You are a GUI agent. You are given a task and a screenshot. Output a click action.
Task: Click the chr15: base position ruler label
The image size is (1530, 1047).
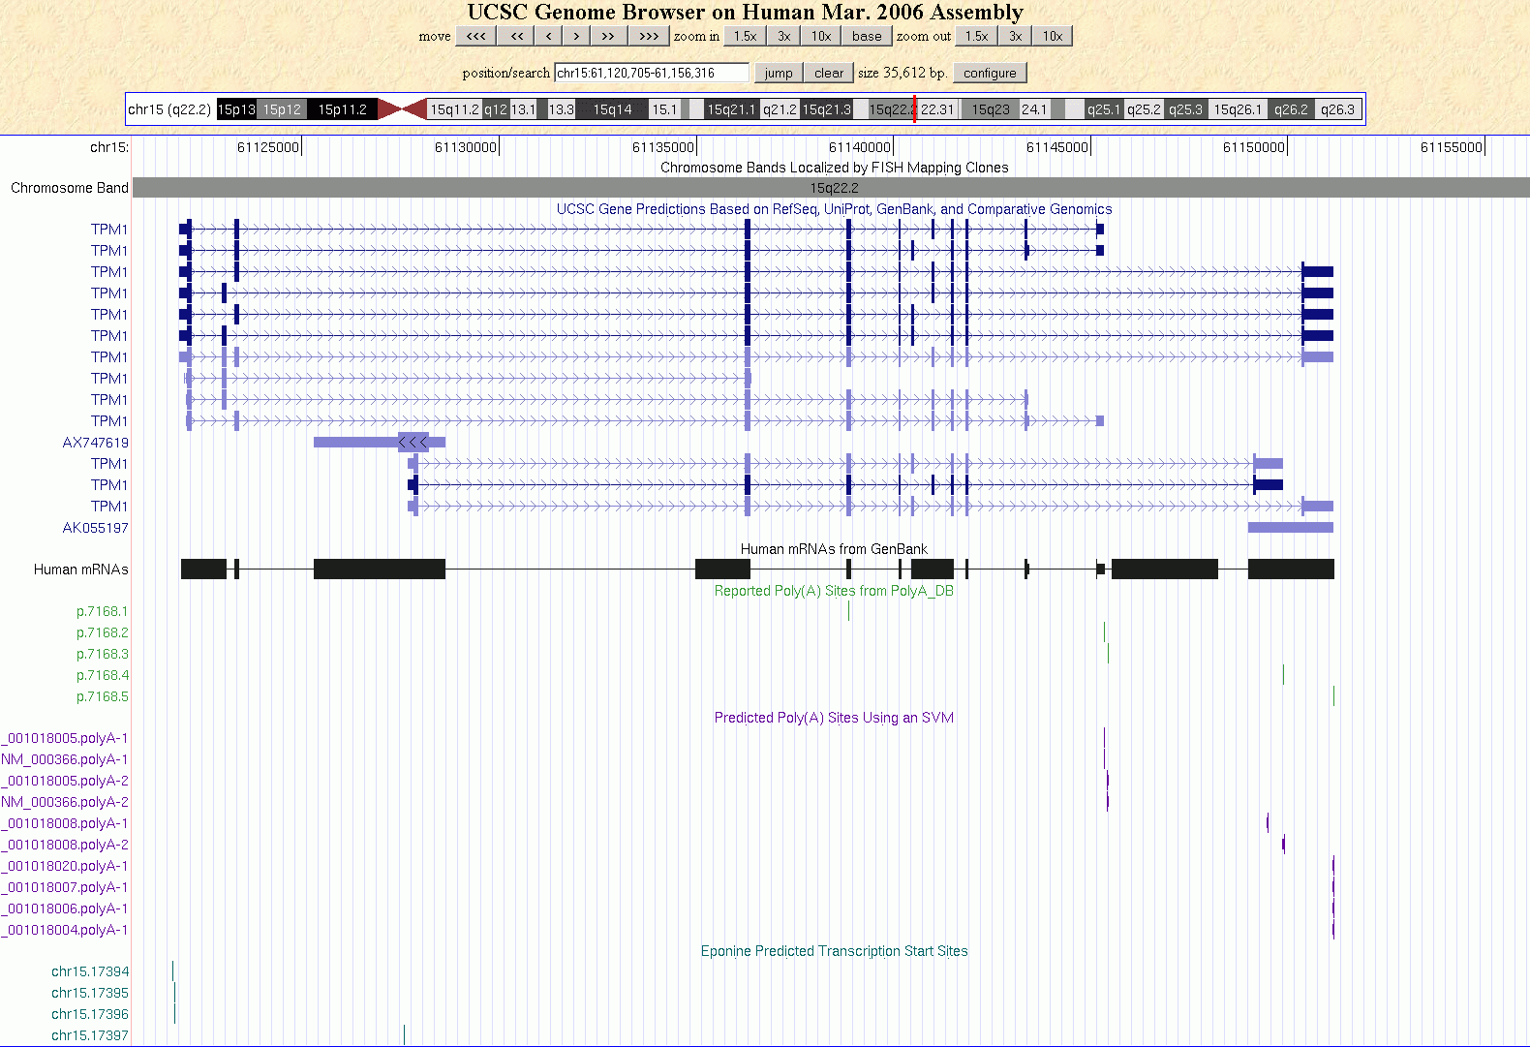[x=109, y=147]
